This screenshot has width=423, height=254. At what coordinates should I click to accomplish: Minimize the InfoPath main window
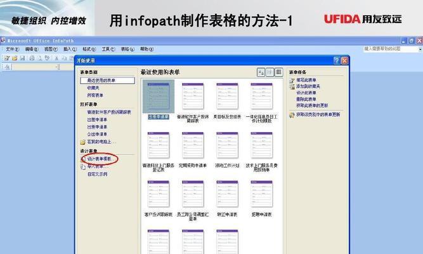[404, 41]
